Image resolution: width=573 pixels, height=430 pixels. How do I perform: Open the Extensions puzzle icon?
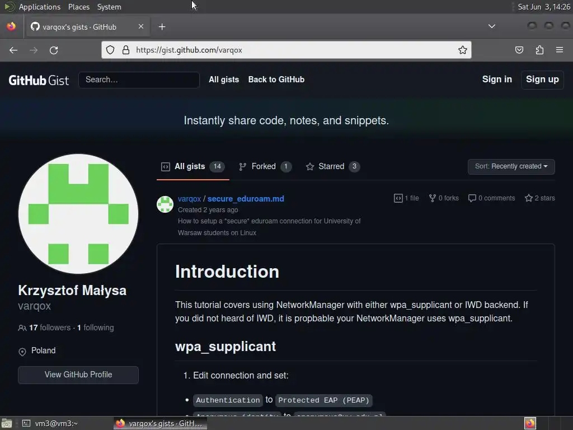point(539,50)
